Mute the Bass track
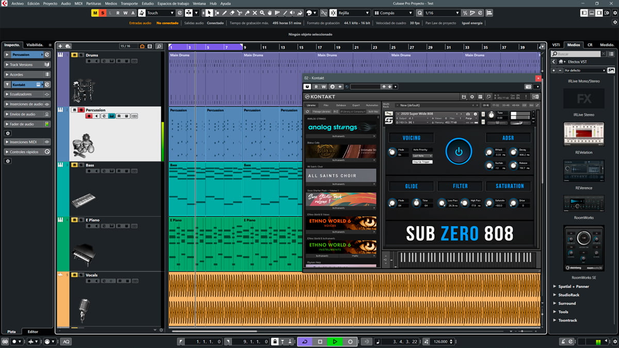This screenshot has height=348, width=619. point(74,165)
